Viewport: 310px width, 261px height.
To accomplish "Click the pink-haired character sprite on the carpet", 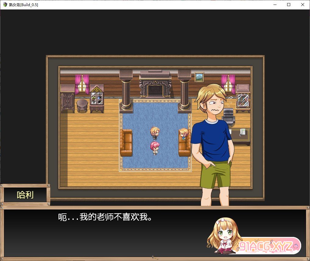I will [x=155, y=148].
